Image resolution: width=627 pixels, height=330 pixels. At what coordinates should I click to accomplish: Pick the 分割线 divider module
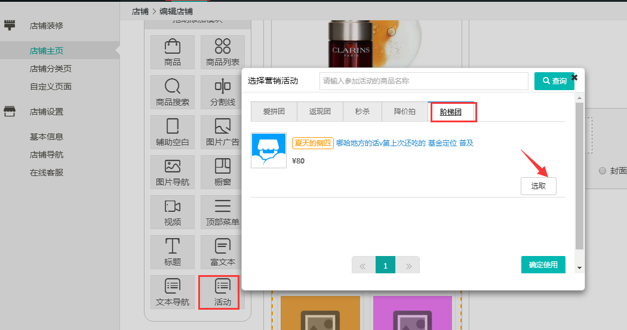tap(222, 92)
